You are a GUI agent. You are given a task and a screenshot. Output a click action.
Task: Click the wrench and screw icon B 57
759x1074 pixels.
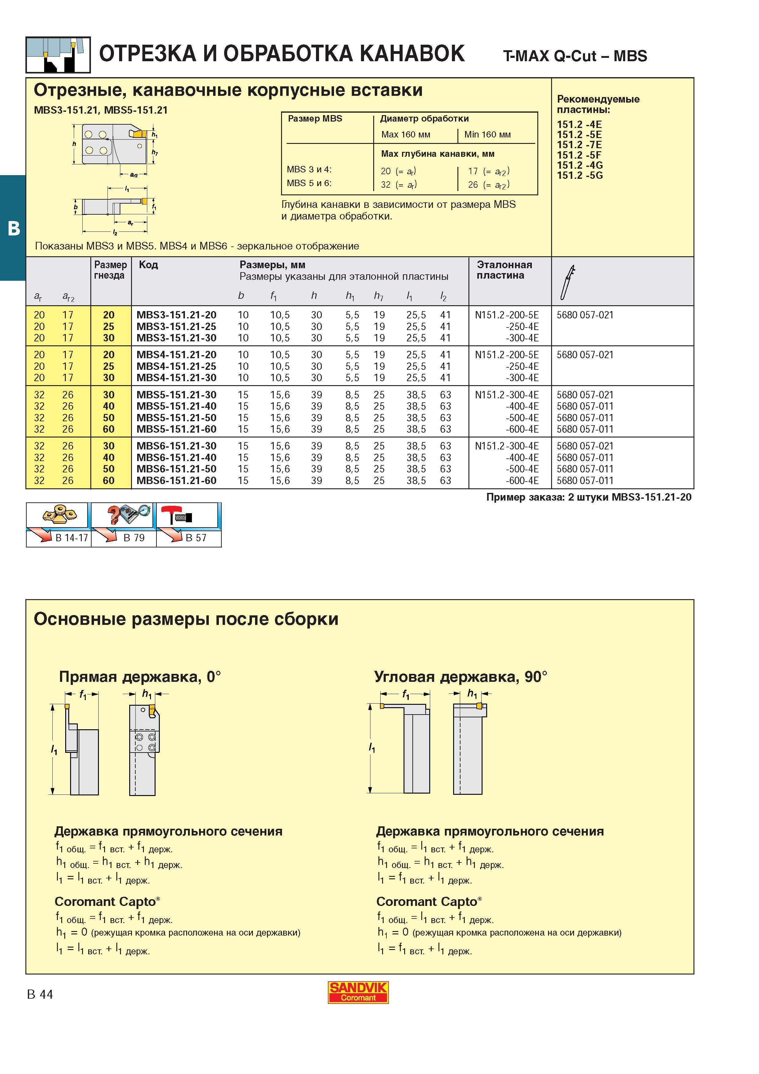click(189, 524)
